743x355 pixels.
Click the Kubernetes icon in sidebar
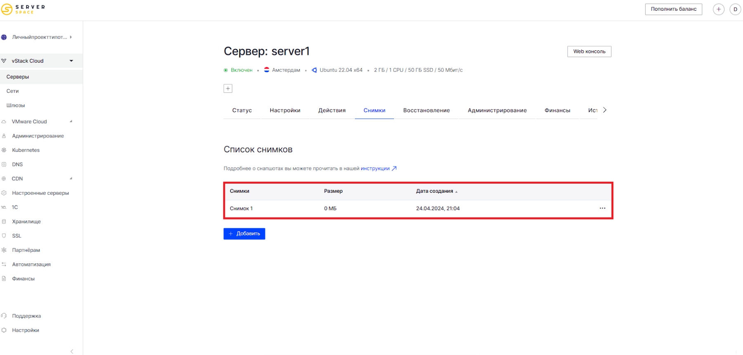coord(4,150)
